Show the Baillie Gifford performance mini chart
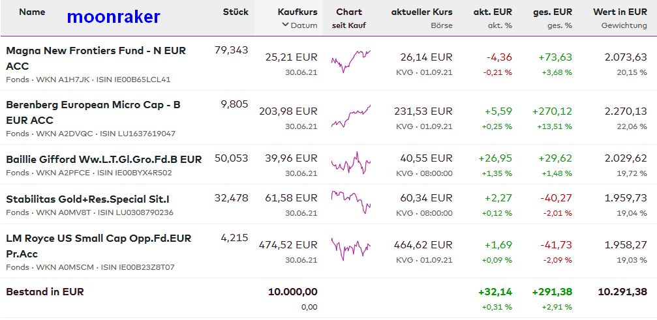The width and height of the screenshot is (657, 320). [x=350, y=163]
